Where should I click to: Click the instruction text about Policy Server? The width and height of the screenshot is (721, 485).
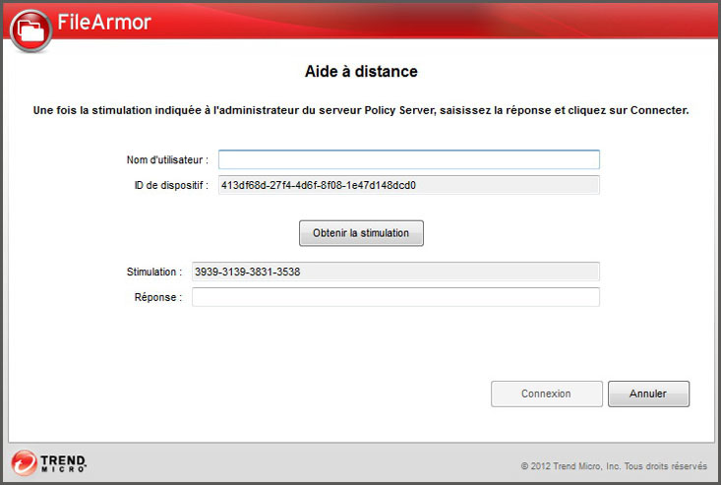point(361,110)
